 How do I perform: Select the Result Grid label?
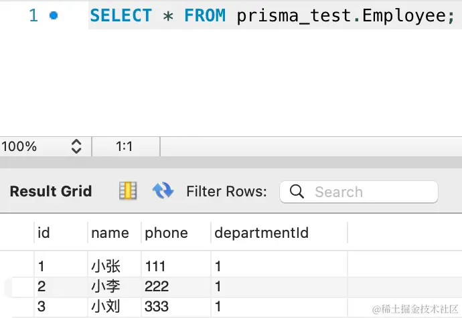[x=51, y=192]
